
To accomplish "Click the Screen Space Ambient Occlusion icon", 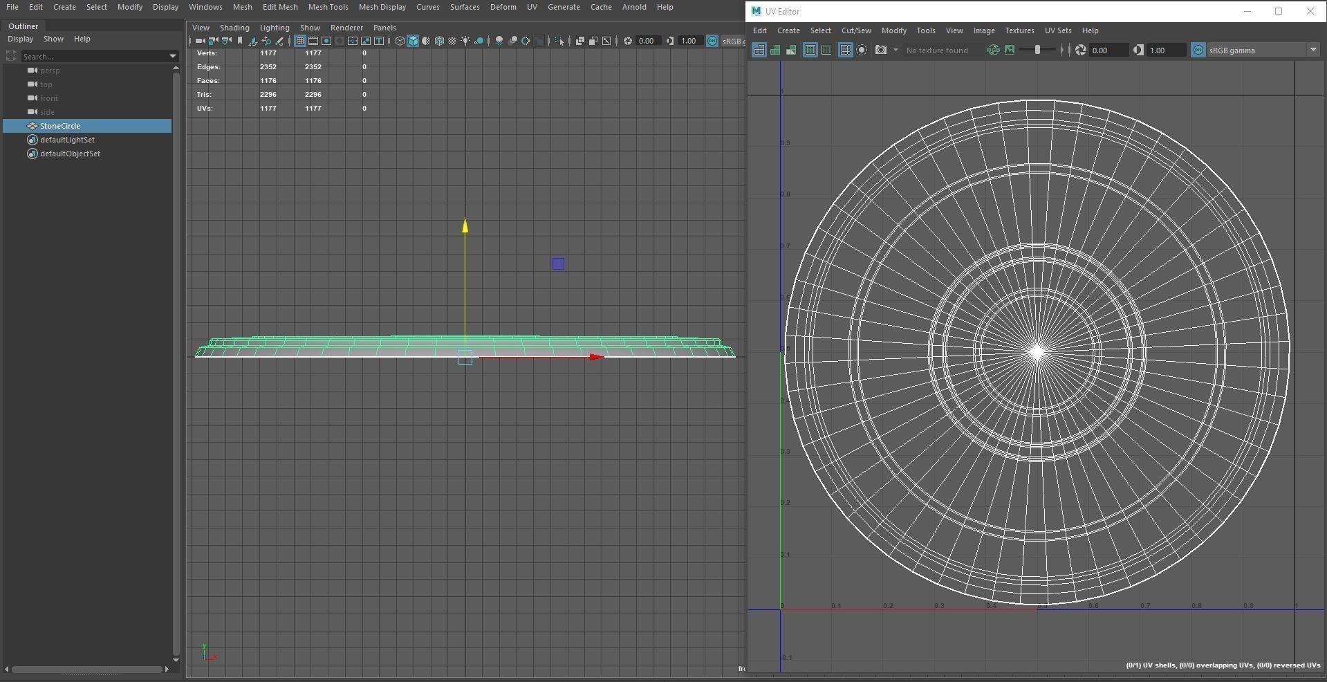I will (499, 41).
